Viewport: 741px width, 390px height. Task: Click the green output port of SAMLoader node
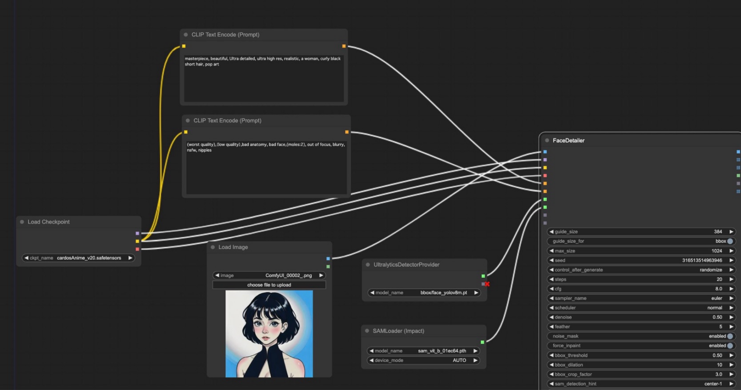click(x=482, y=342)
